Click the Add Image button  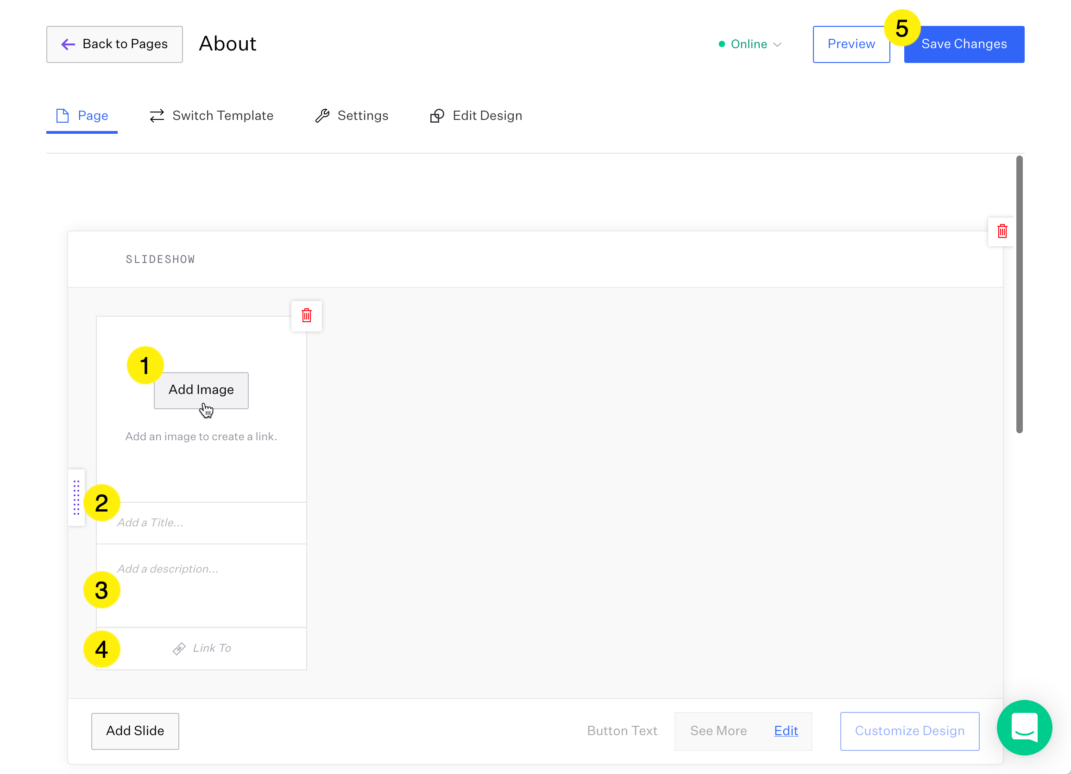tap(201, 390)
